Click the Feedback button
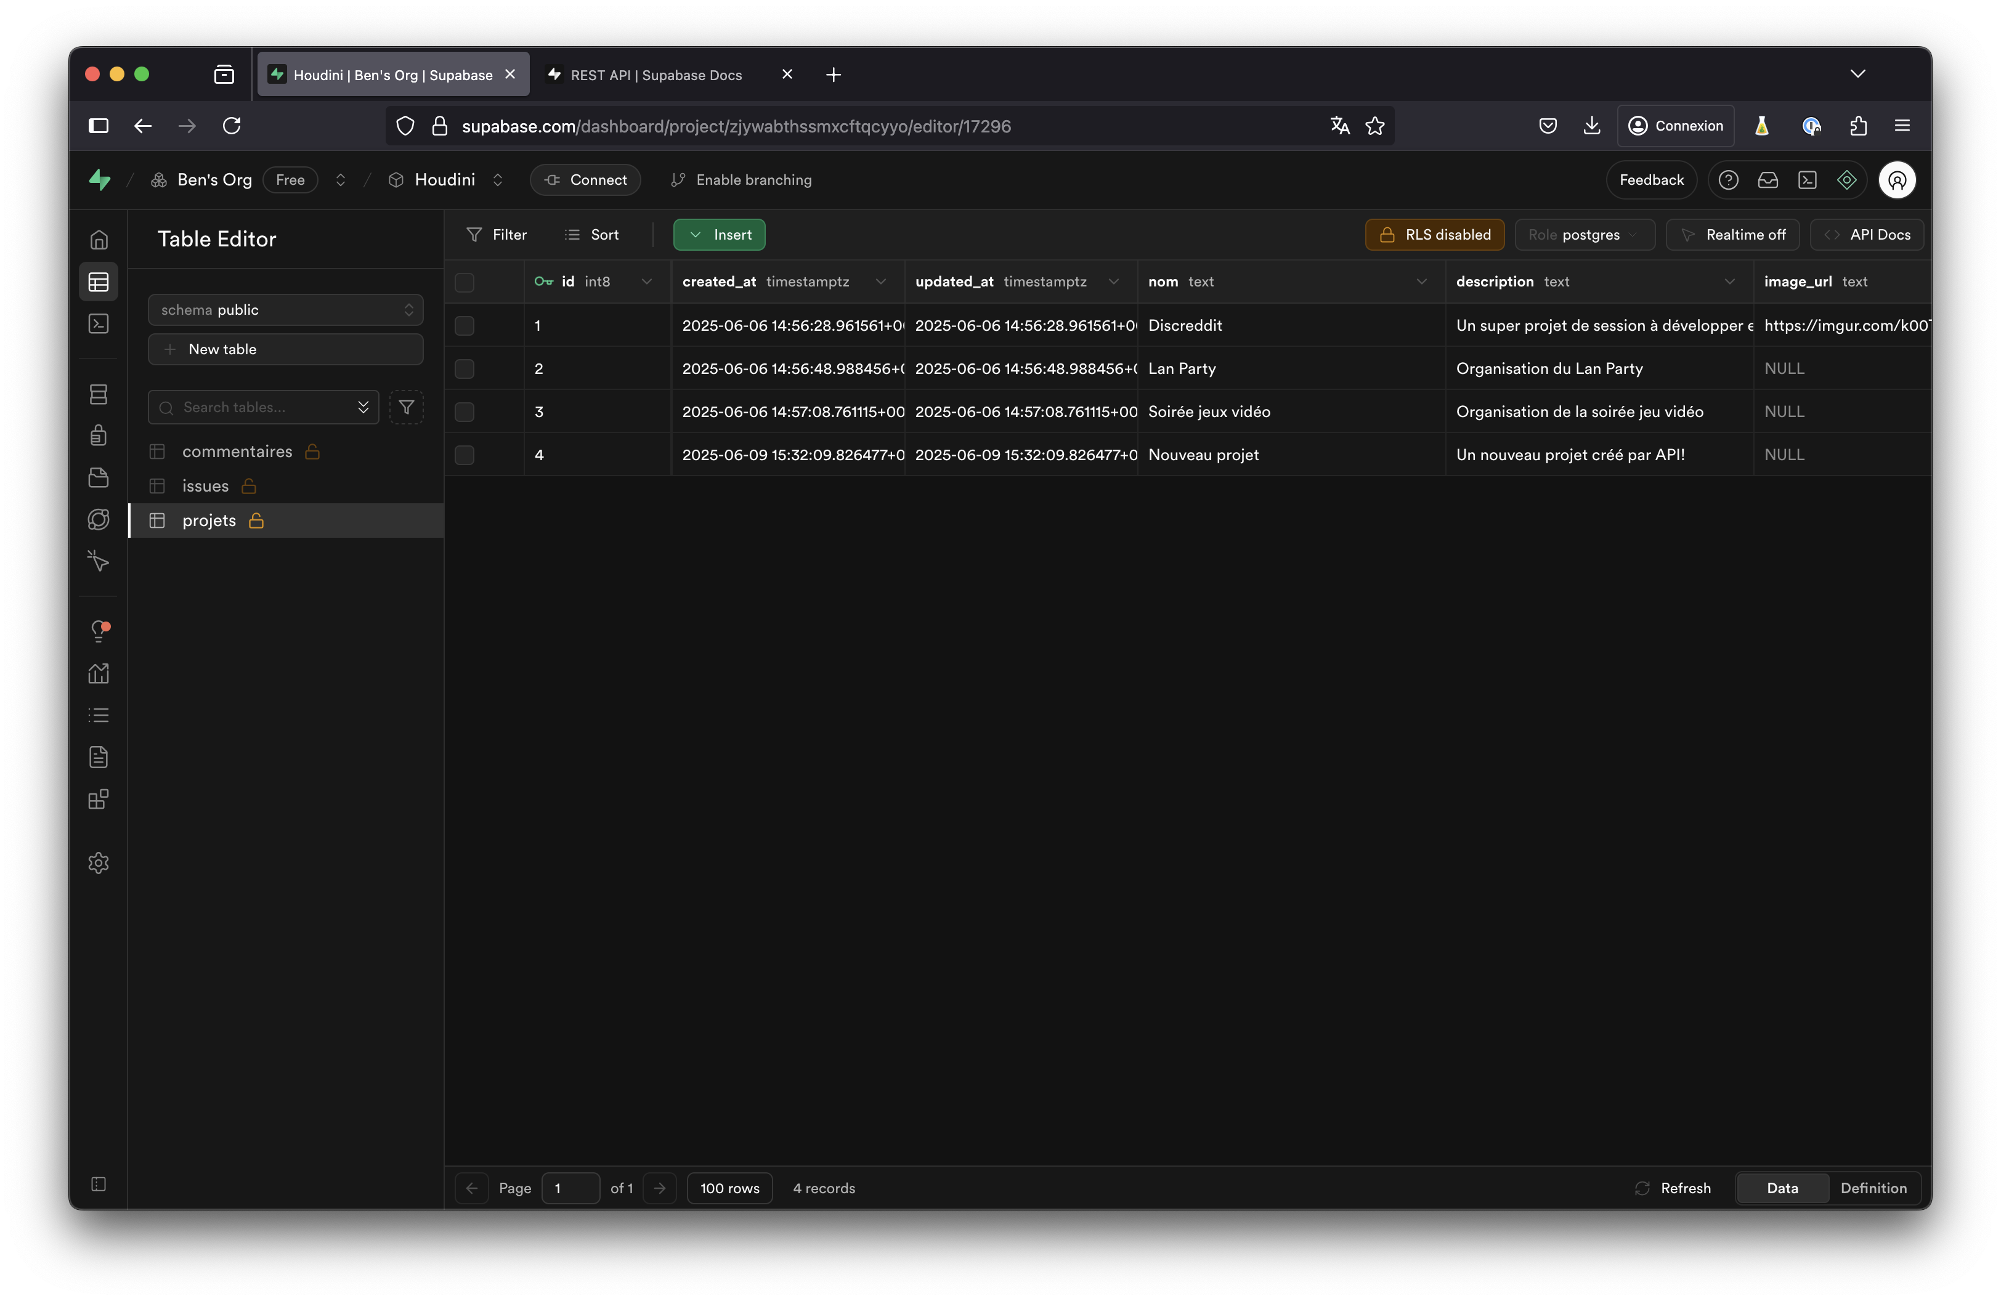The width and height of the screenshot is (2001, 1301). (x=1652, y=180)
